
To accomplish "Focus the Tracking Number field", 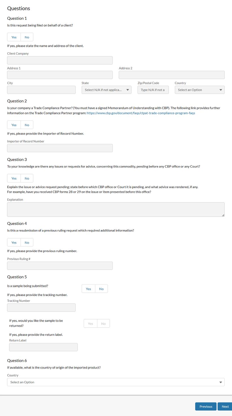I will click(41, 307).
